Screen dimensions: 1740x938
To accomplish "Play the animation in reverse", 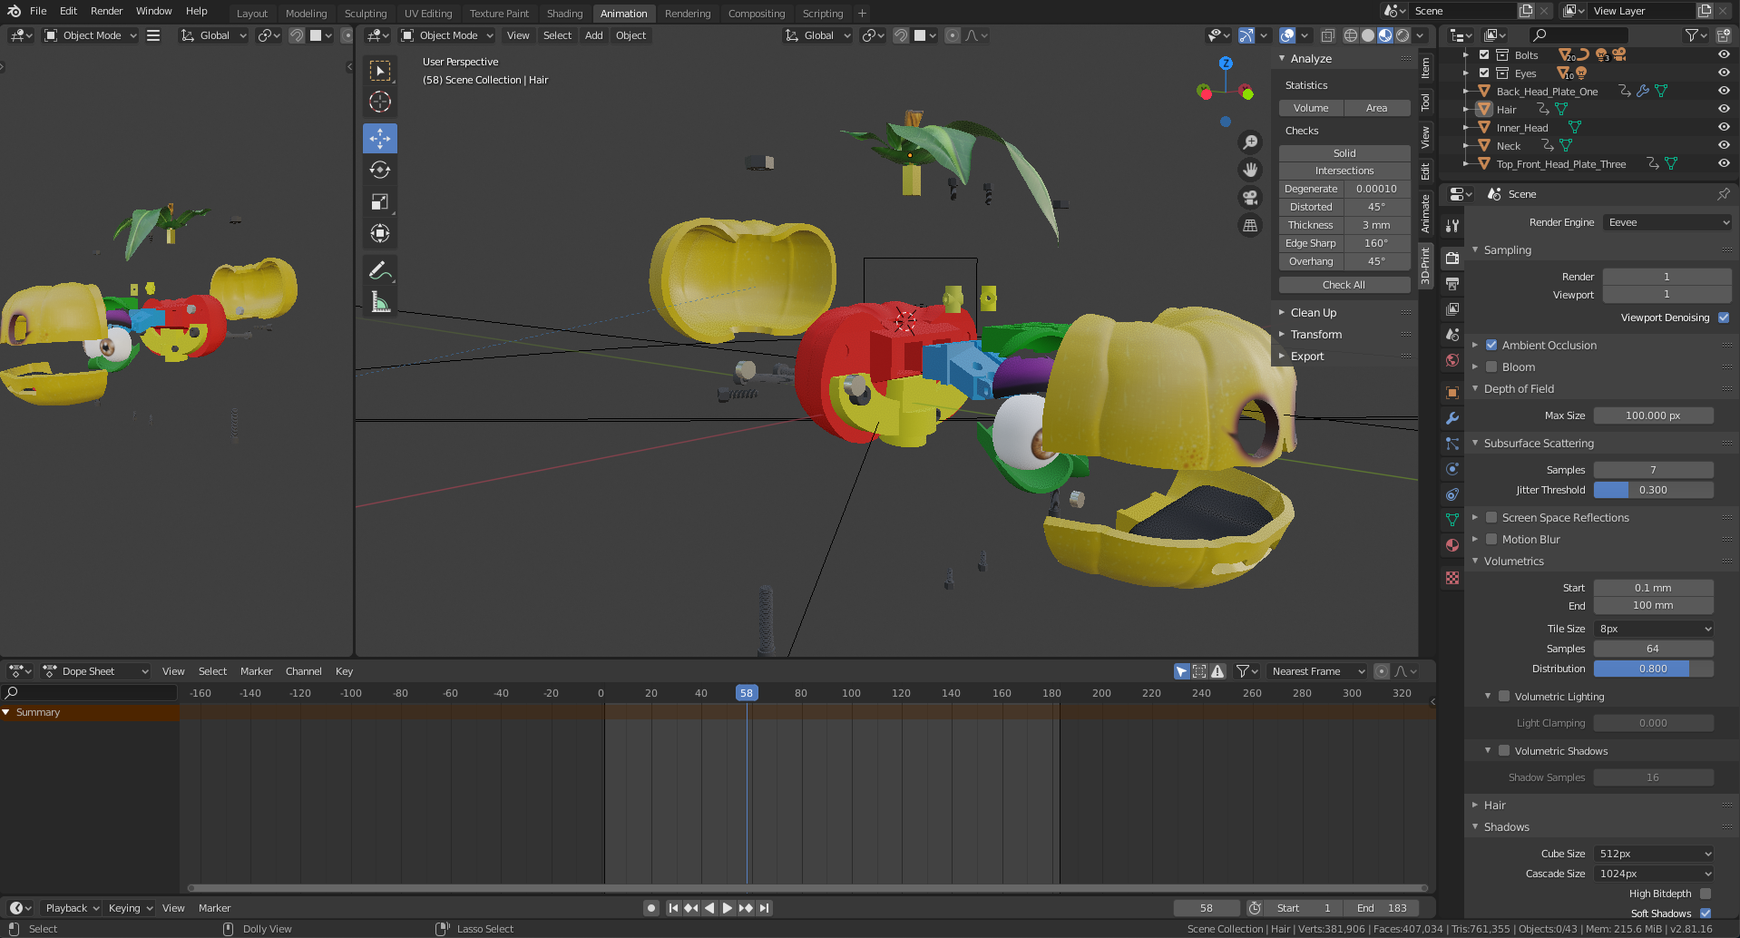I will coord(709,908).
